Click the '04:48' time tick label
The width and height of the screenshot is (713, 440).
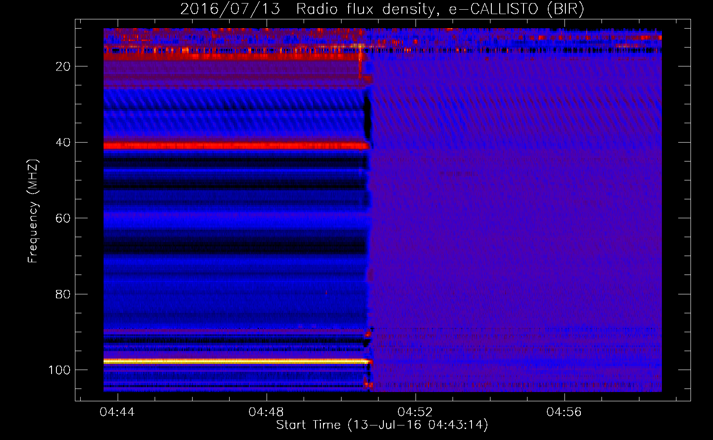(x=266, y=412)
